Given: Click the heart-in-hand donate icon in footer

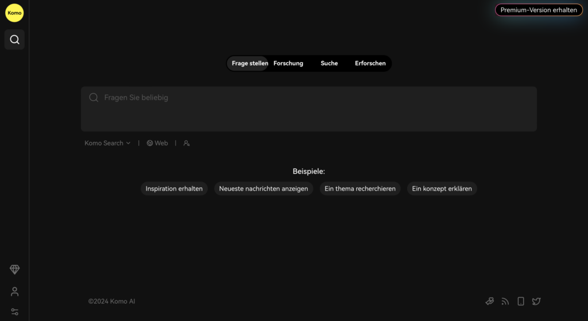Looking at the screenshot, I should point(489,301).
